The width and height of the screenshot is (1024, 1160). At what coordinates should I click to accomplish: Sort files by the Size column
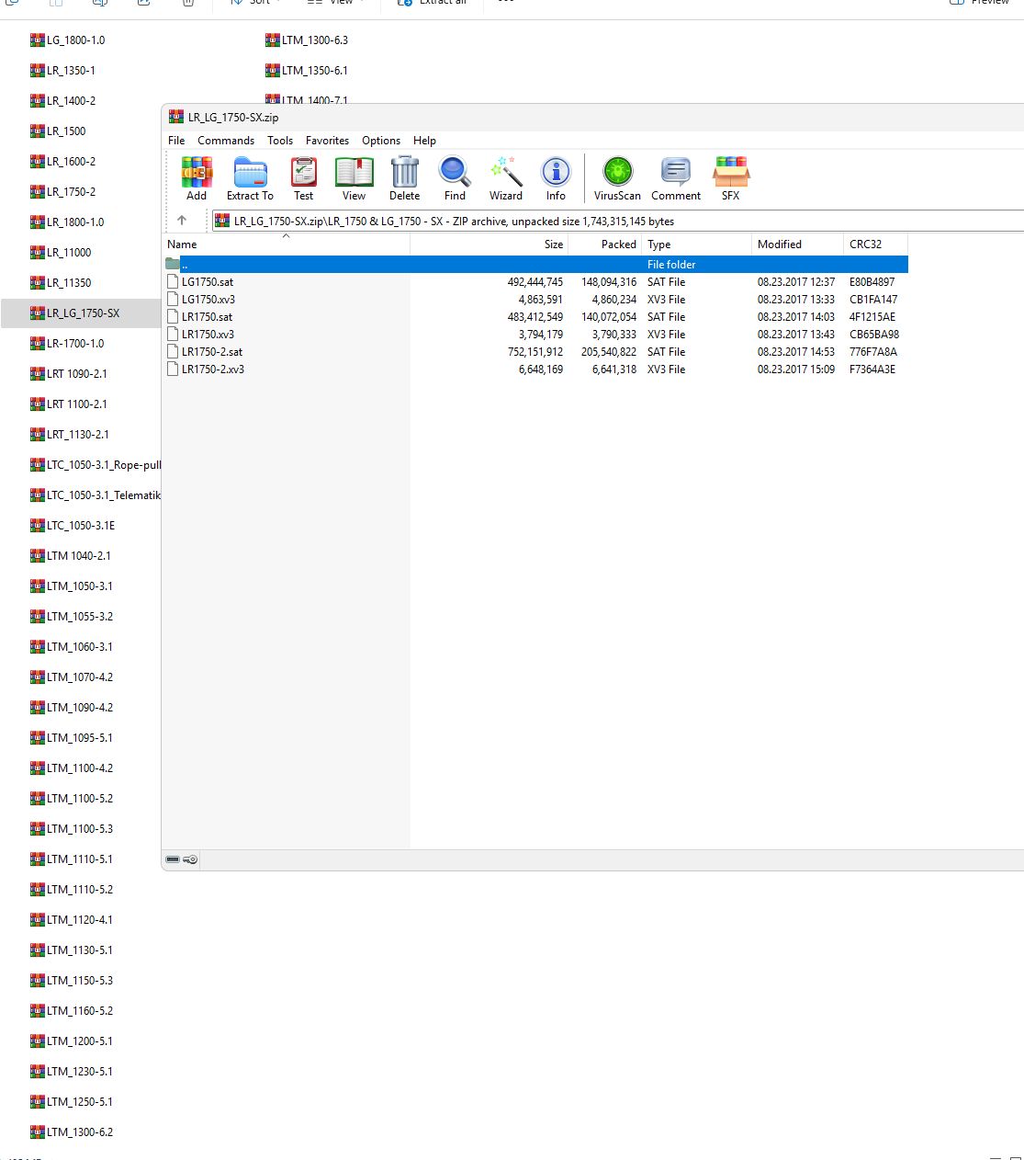489,245
